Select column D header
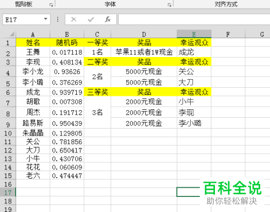The height and width of the screenshot is (212, 270). [x=144, y=34]
